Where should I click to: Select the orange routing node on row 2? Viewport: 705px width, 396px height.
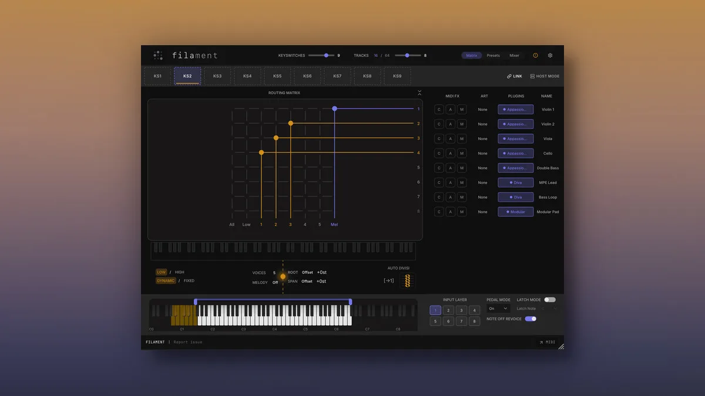point(290,123)
